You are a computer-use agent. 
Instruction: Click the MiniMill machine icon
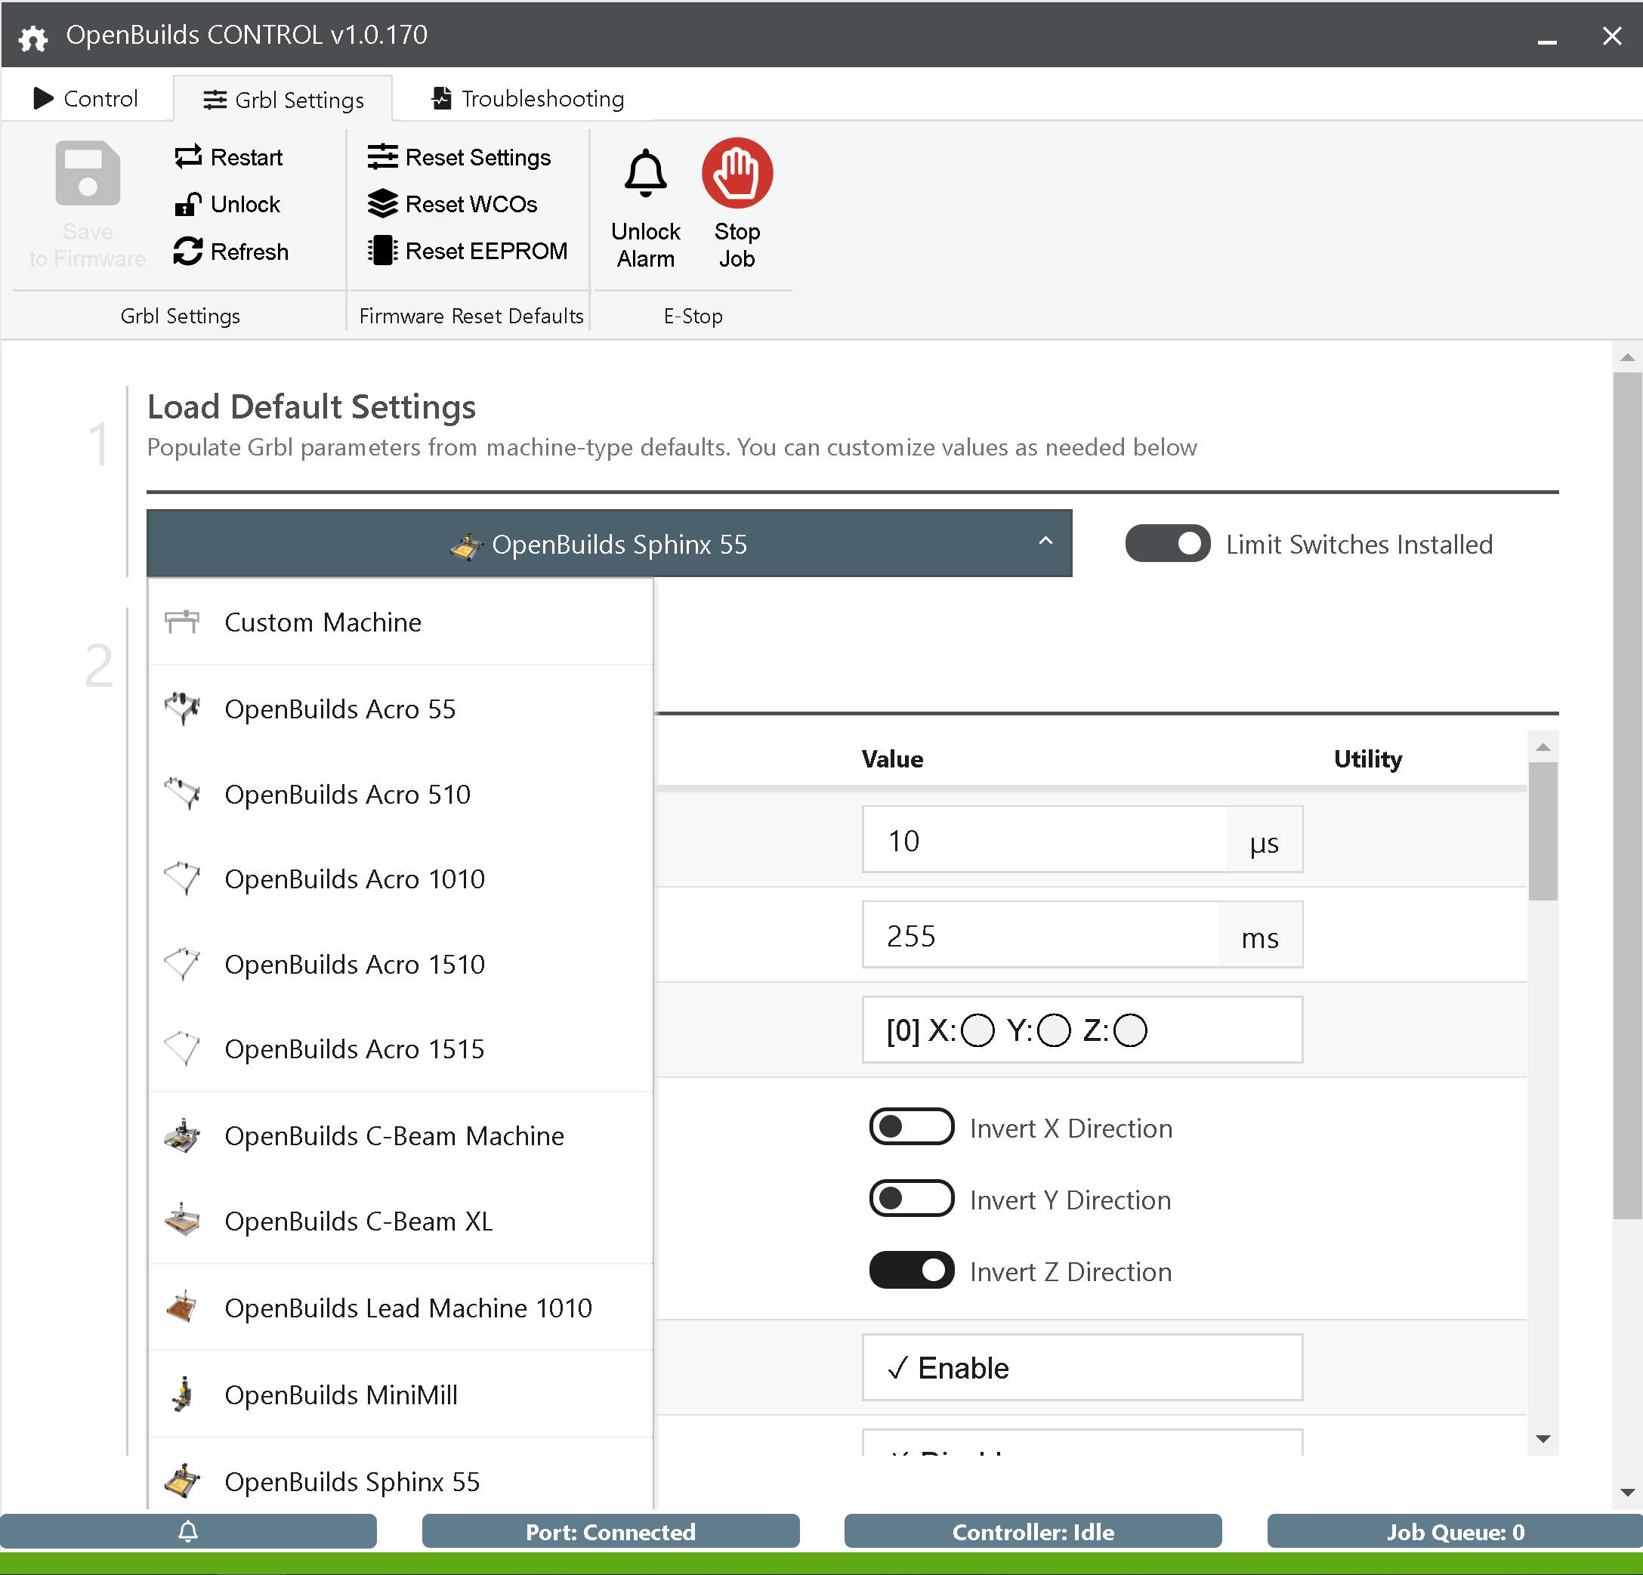coord(182,1394)
